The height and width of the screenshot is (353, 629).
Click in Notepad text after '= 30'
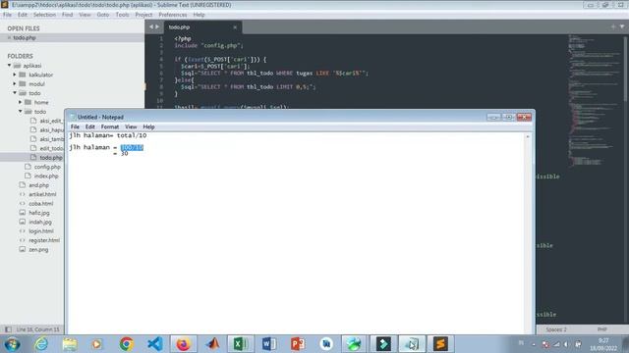pyautogui.click(x=129, y=154)
